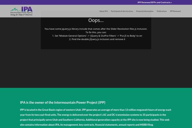This screenshot has width=192, height=128.
Task: Open IPP Renewed RFPs and Contracts link
Action: pos(155,3)
